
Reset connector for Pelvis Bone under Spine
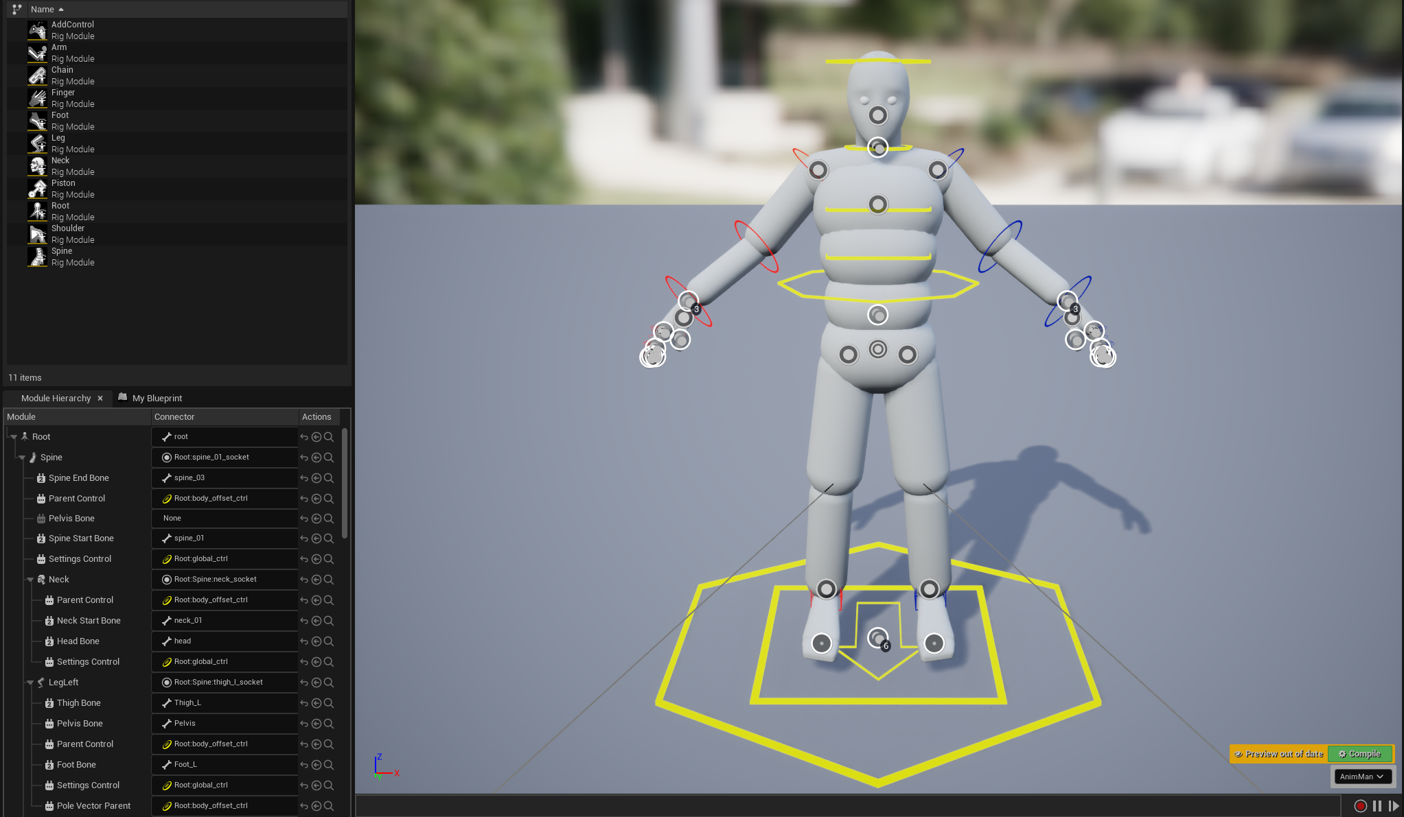click(304, 519)
